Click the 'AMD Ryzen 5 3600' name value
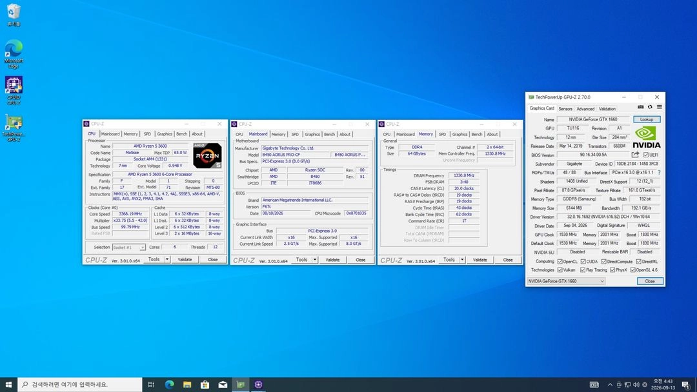This screenshot has height=392, width=697. [150, 146]
